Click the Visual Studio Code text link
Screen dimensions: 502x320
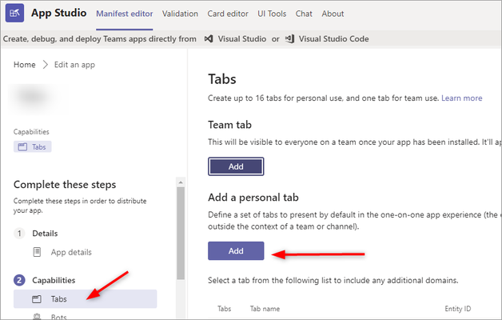click(333, 38)
